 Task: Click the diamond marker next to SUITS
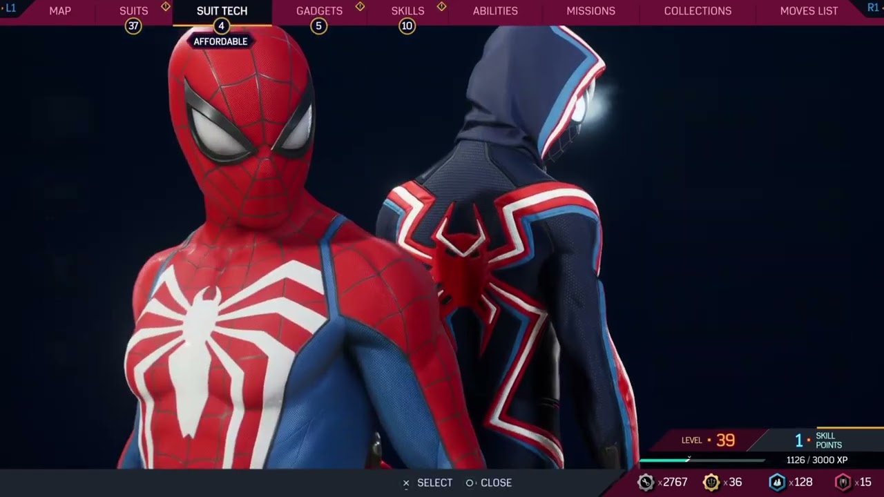pyautogui.click(x=166, y=6)
